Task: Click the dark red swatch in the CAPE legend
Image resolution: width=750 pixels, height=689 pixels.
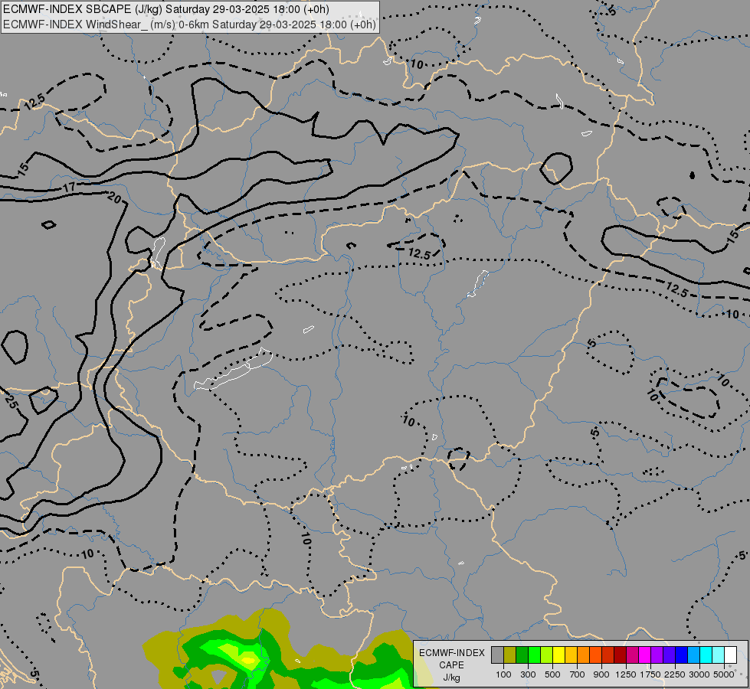Action: (620, 655)
